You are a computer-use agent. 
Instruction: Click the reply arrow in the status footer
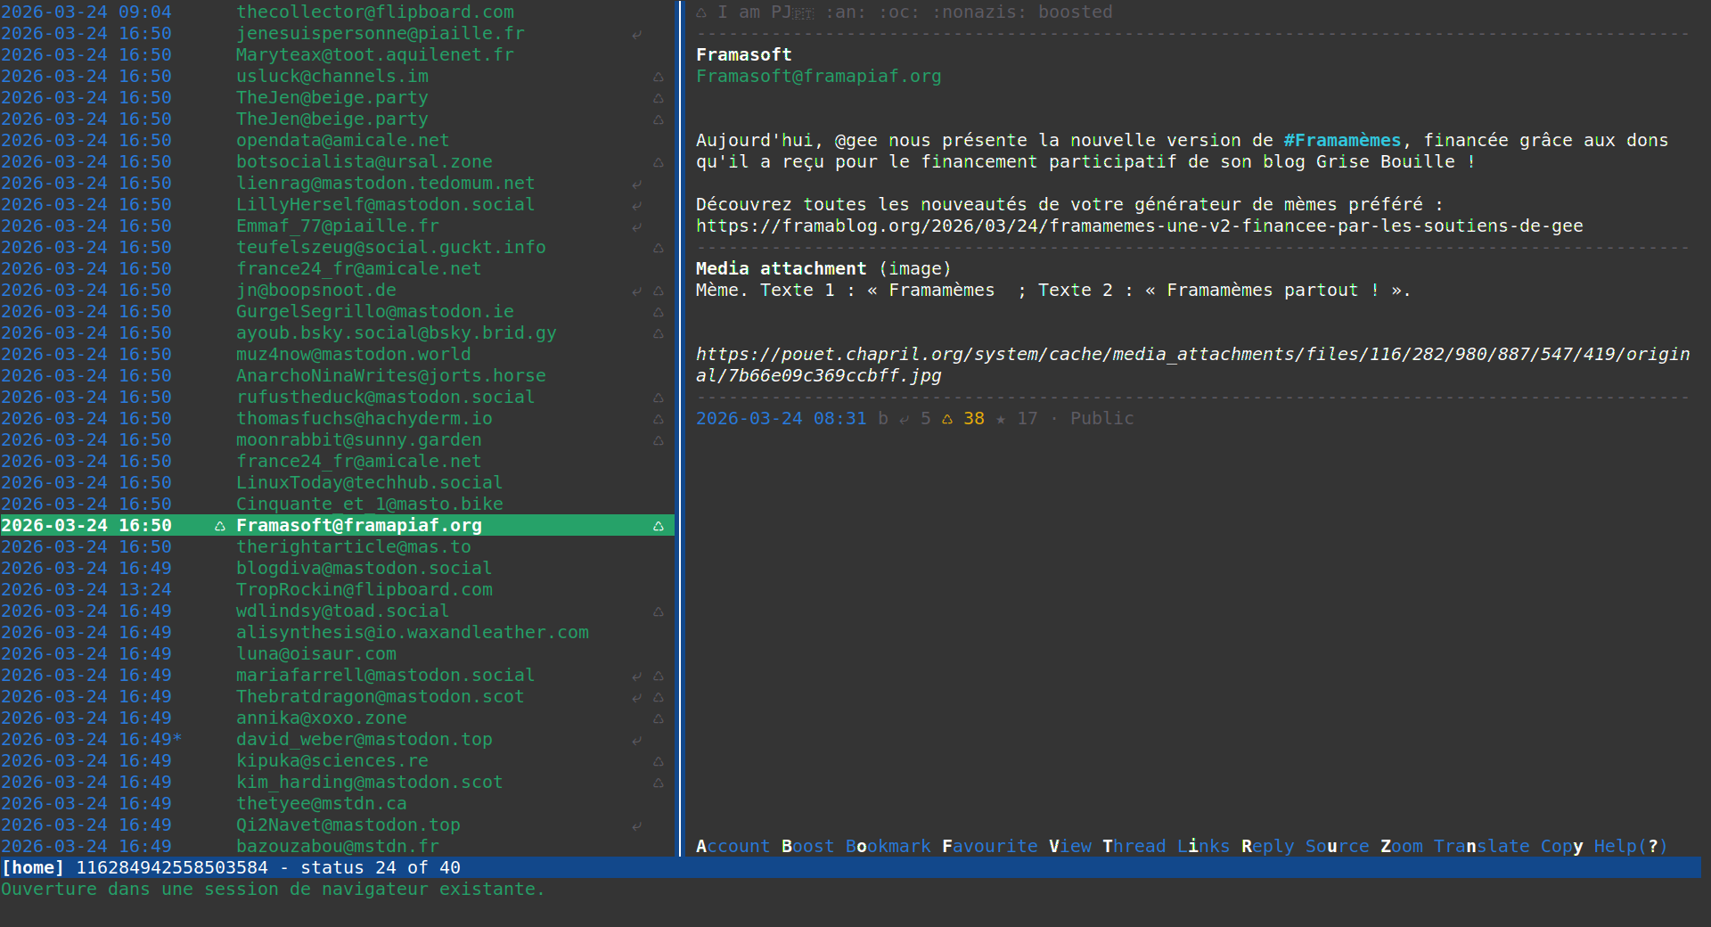pyautogui.click(x=904, y=418)
